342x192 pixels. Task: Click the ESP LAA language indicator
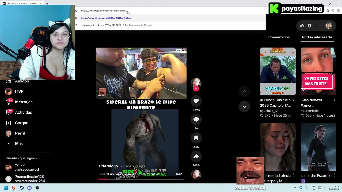click(x=313, y=188)
